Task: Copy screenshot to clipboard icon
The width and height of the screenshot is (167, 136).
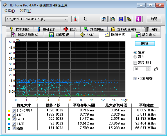Action: [x=112, y=19]
